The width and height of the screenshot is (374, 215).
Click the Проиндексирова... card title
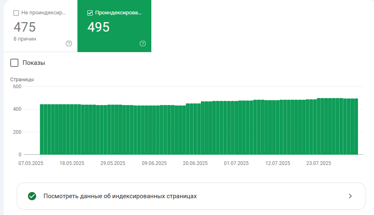pos(118,13)
